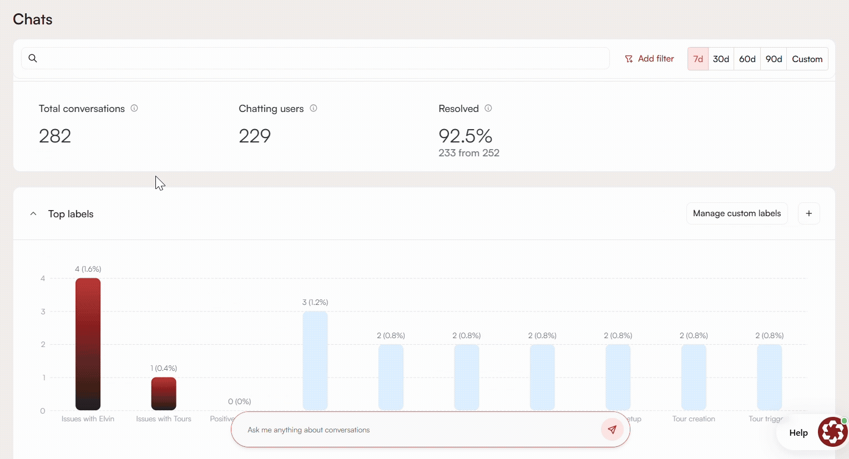Click the 4 (1.6%) bar value label
849x459 pixels.
(x=88, y=269)
